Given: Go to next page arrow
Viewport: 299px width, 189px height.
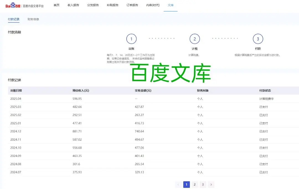Looking at the screenshot, I should [211, 184].
